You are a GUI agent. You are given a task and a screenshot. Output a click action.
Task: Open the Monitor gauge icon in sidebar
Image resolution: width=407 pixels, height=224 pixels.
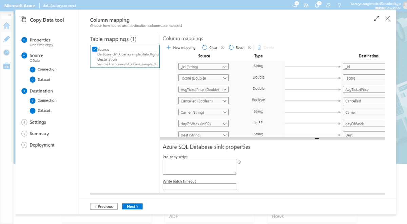click(x=7, y=52)
